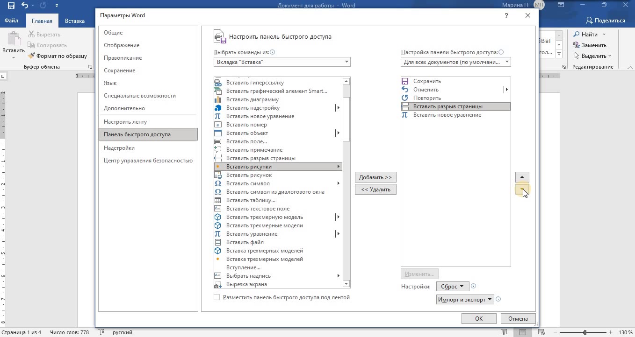
Task: Select the Вставить гиперссылку command icon
Action: 218,83
